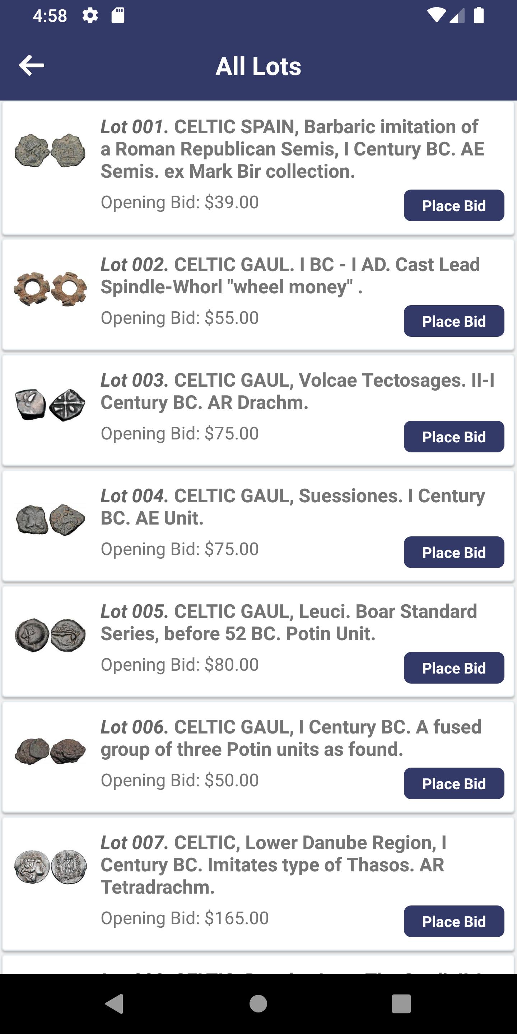Tap the back arrow in header

tap(31, 65)
